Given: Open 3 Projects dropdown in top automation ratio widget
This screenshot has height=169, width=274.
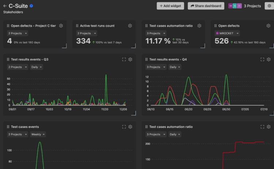Looking at the screenshot, I should coord(156,33).
